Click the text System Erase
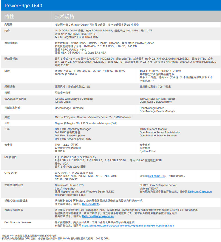Image resolution: width=221 pixels, height=242 pixels. tap(148, 151)
